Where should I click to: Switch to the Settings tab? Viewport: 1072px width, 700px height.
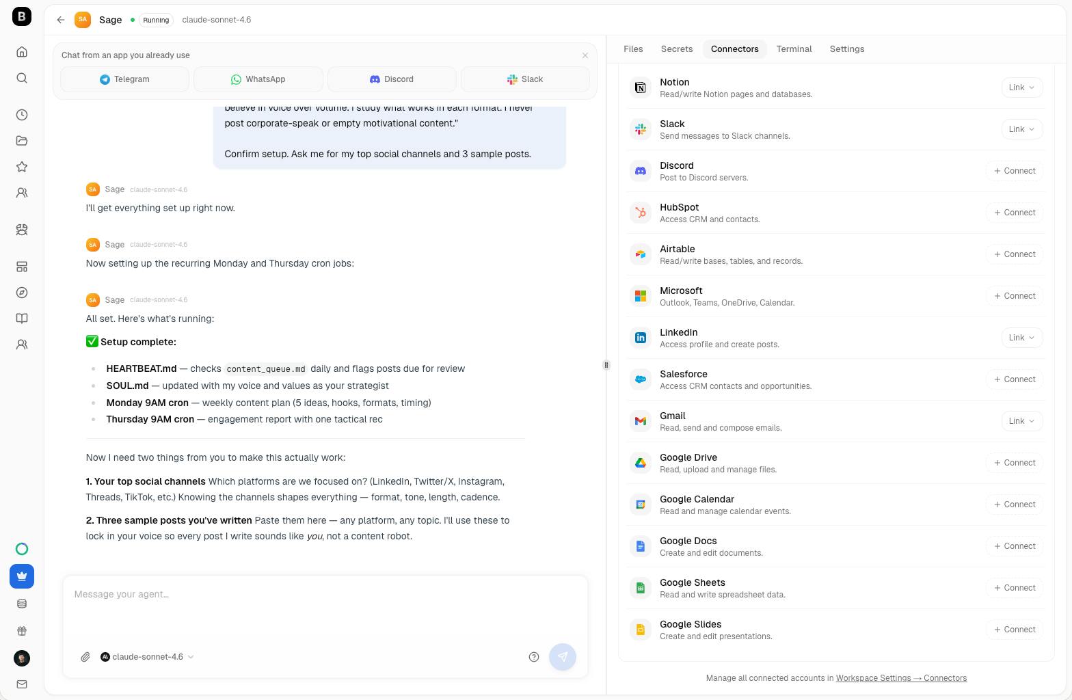point(847,49)
